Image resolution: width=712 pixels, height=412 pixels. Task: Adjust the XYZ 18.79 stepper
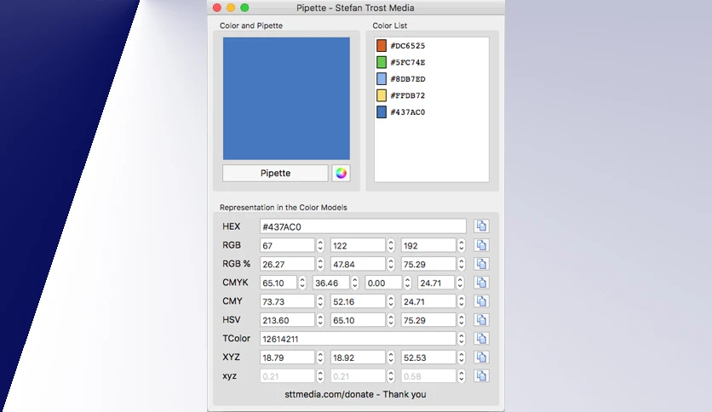pyautogui.click(x=320, y=358)
